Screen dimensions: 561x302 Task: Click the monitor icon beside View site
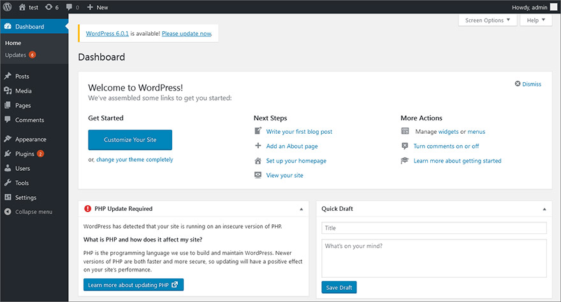point(258,175)
